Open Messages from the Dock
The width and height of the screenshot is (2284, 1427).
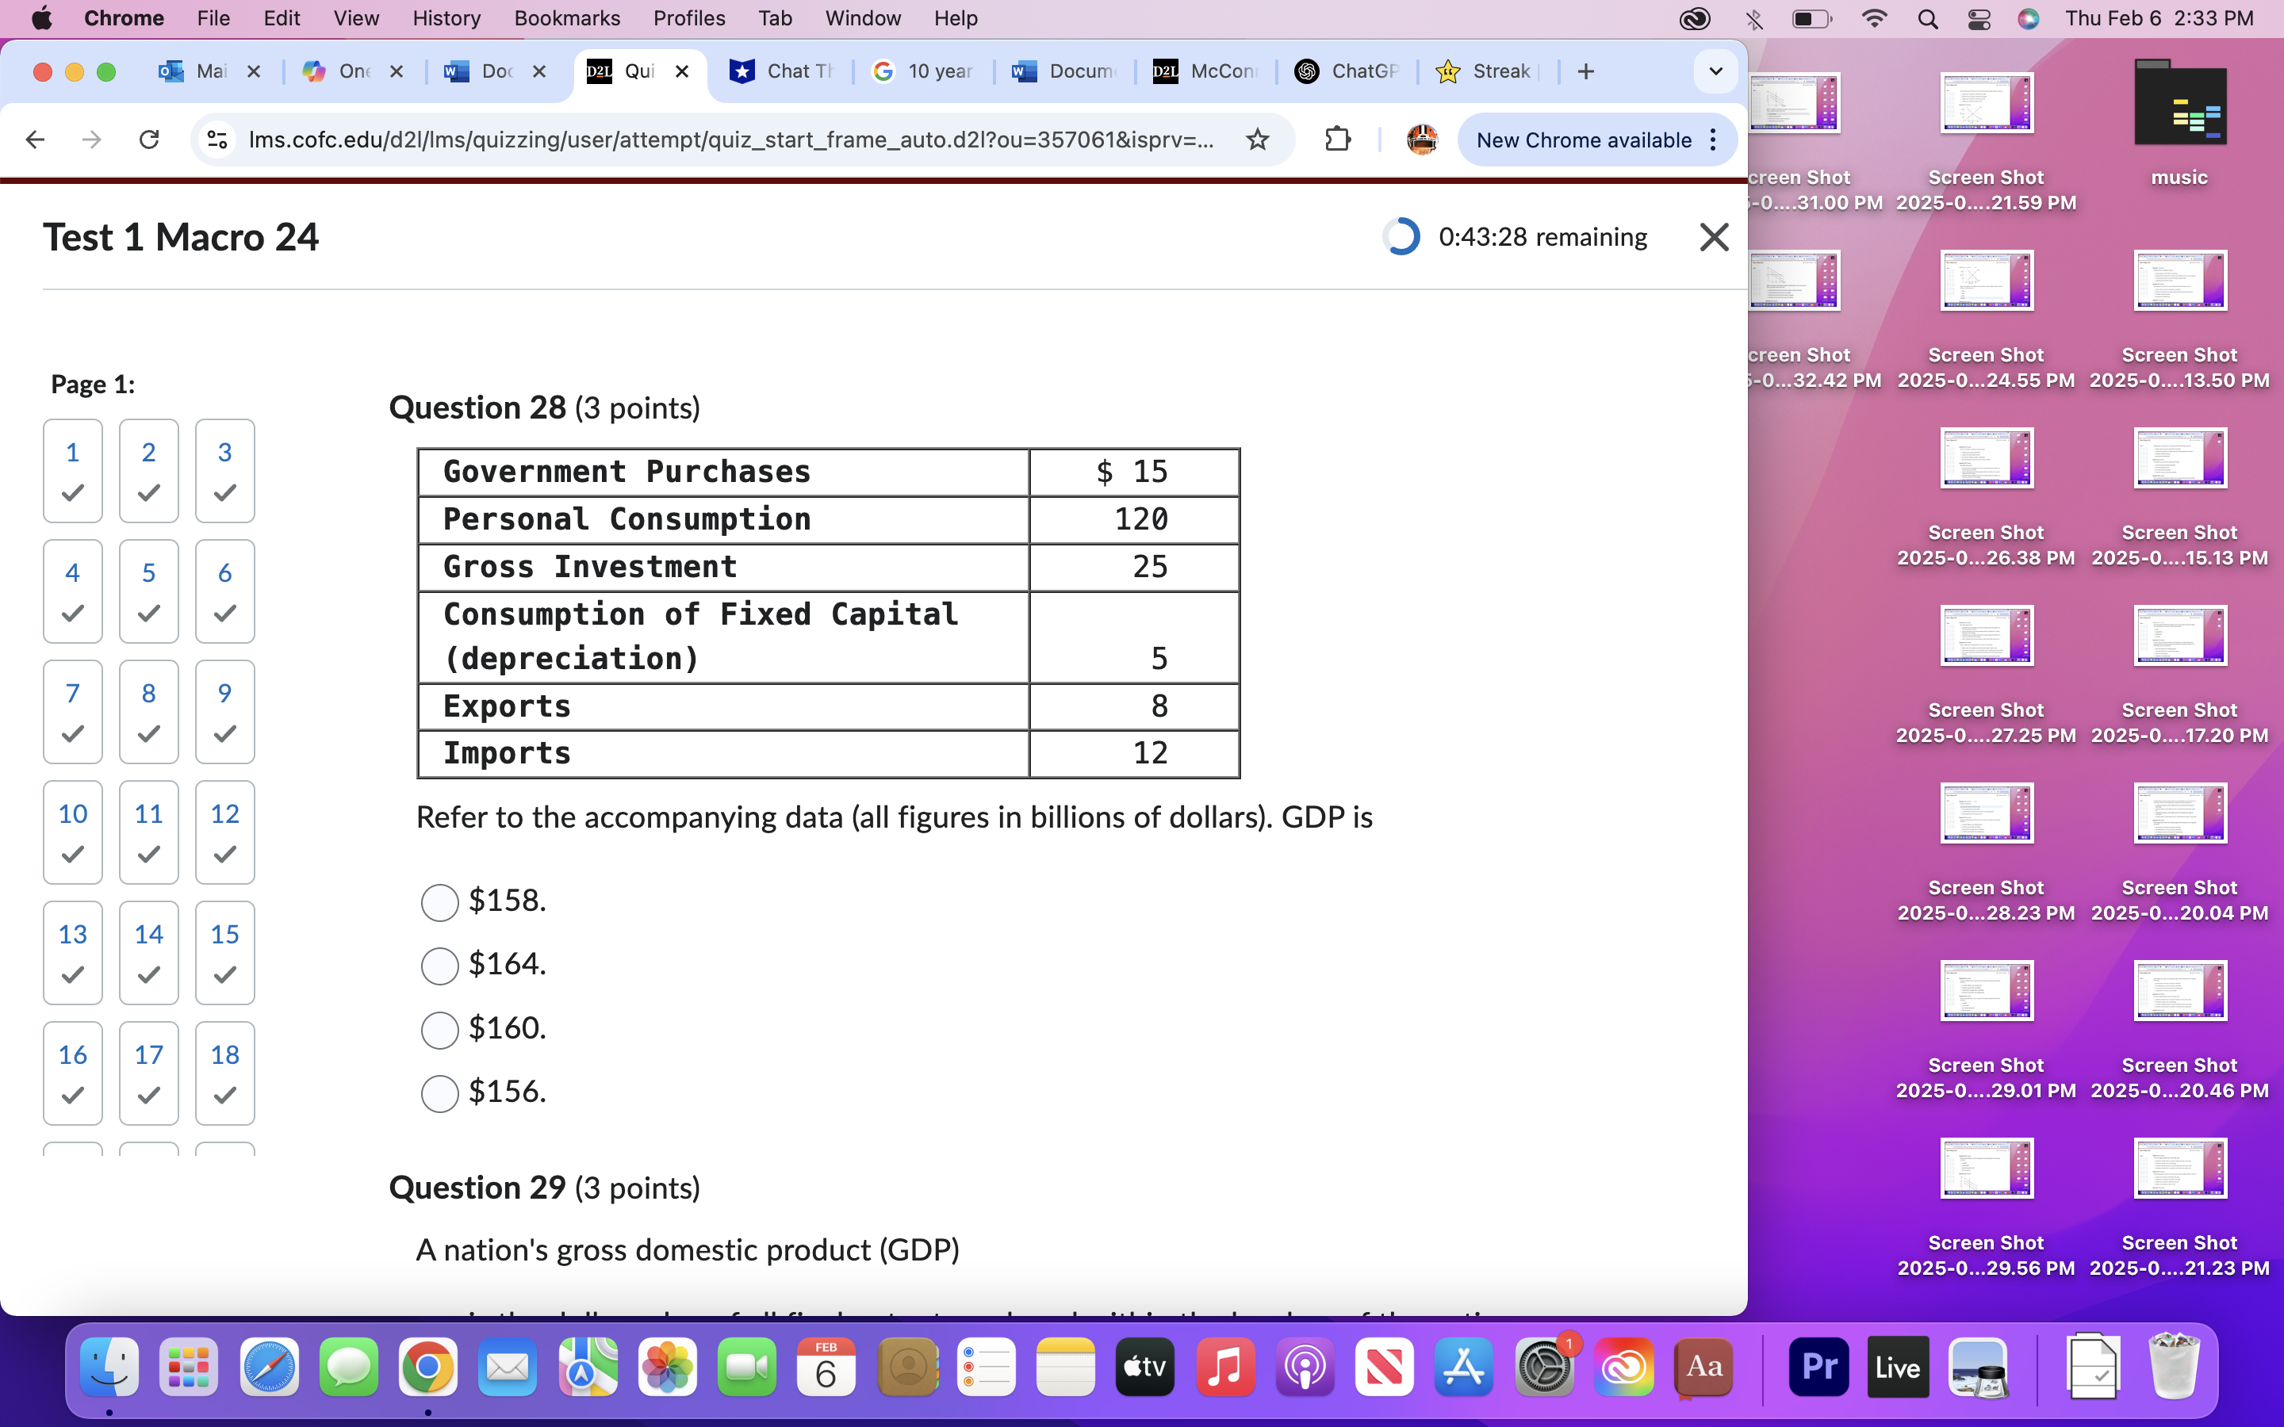pos(347,1366)
